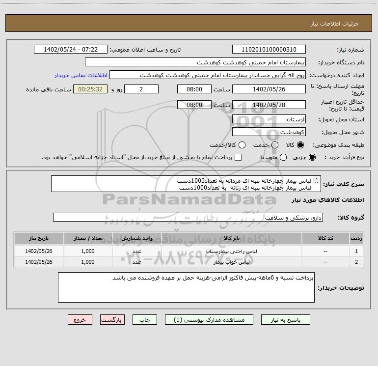Select the متوسط purchase type radio

tap(283, 157)
